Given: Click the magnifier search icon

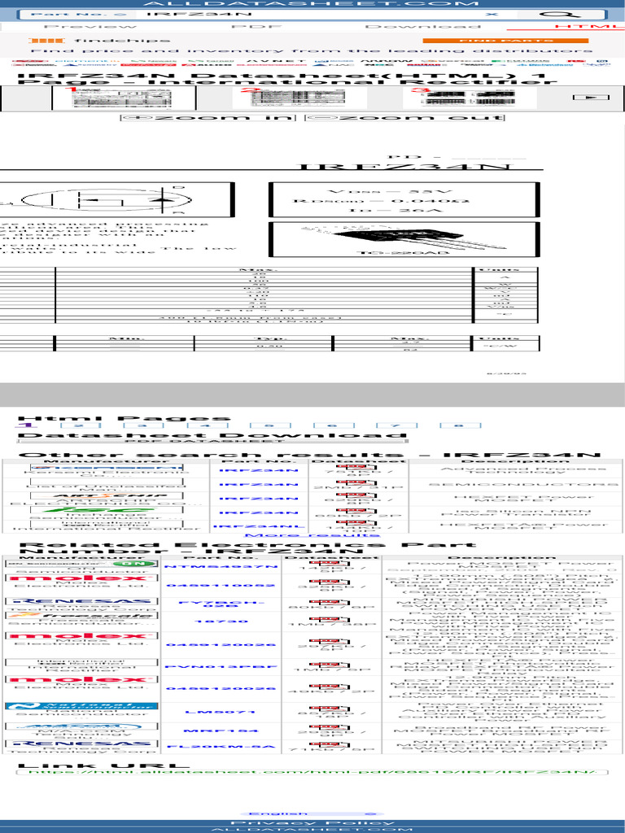Looking at the screenshot, I should pos(559,15).
